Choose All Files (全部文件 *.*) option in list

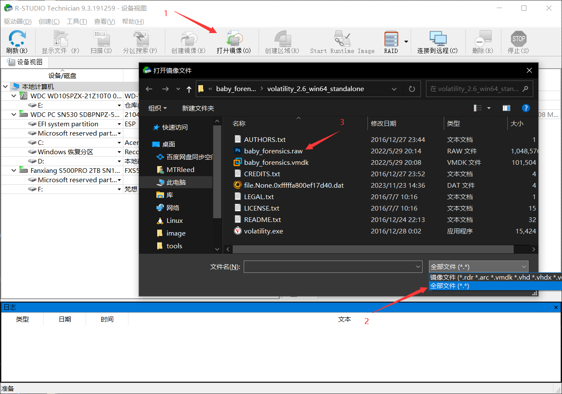click(x=495, y=286)
